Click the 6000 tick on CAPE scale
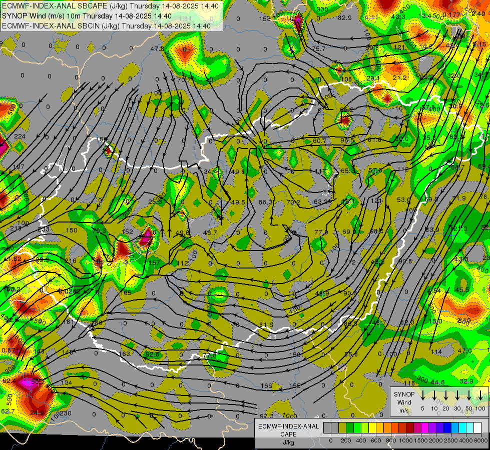The image size is (490, 450). (x=480, y=440)
